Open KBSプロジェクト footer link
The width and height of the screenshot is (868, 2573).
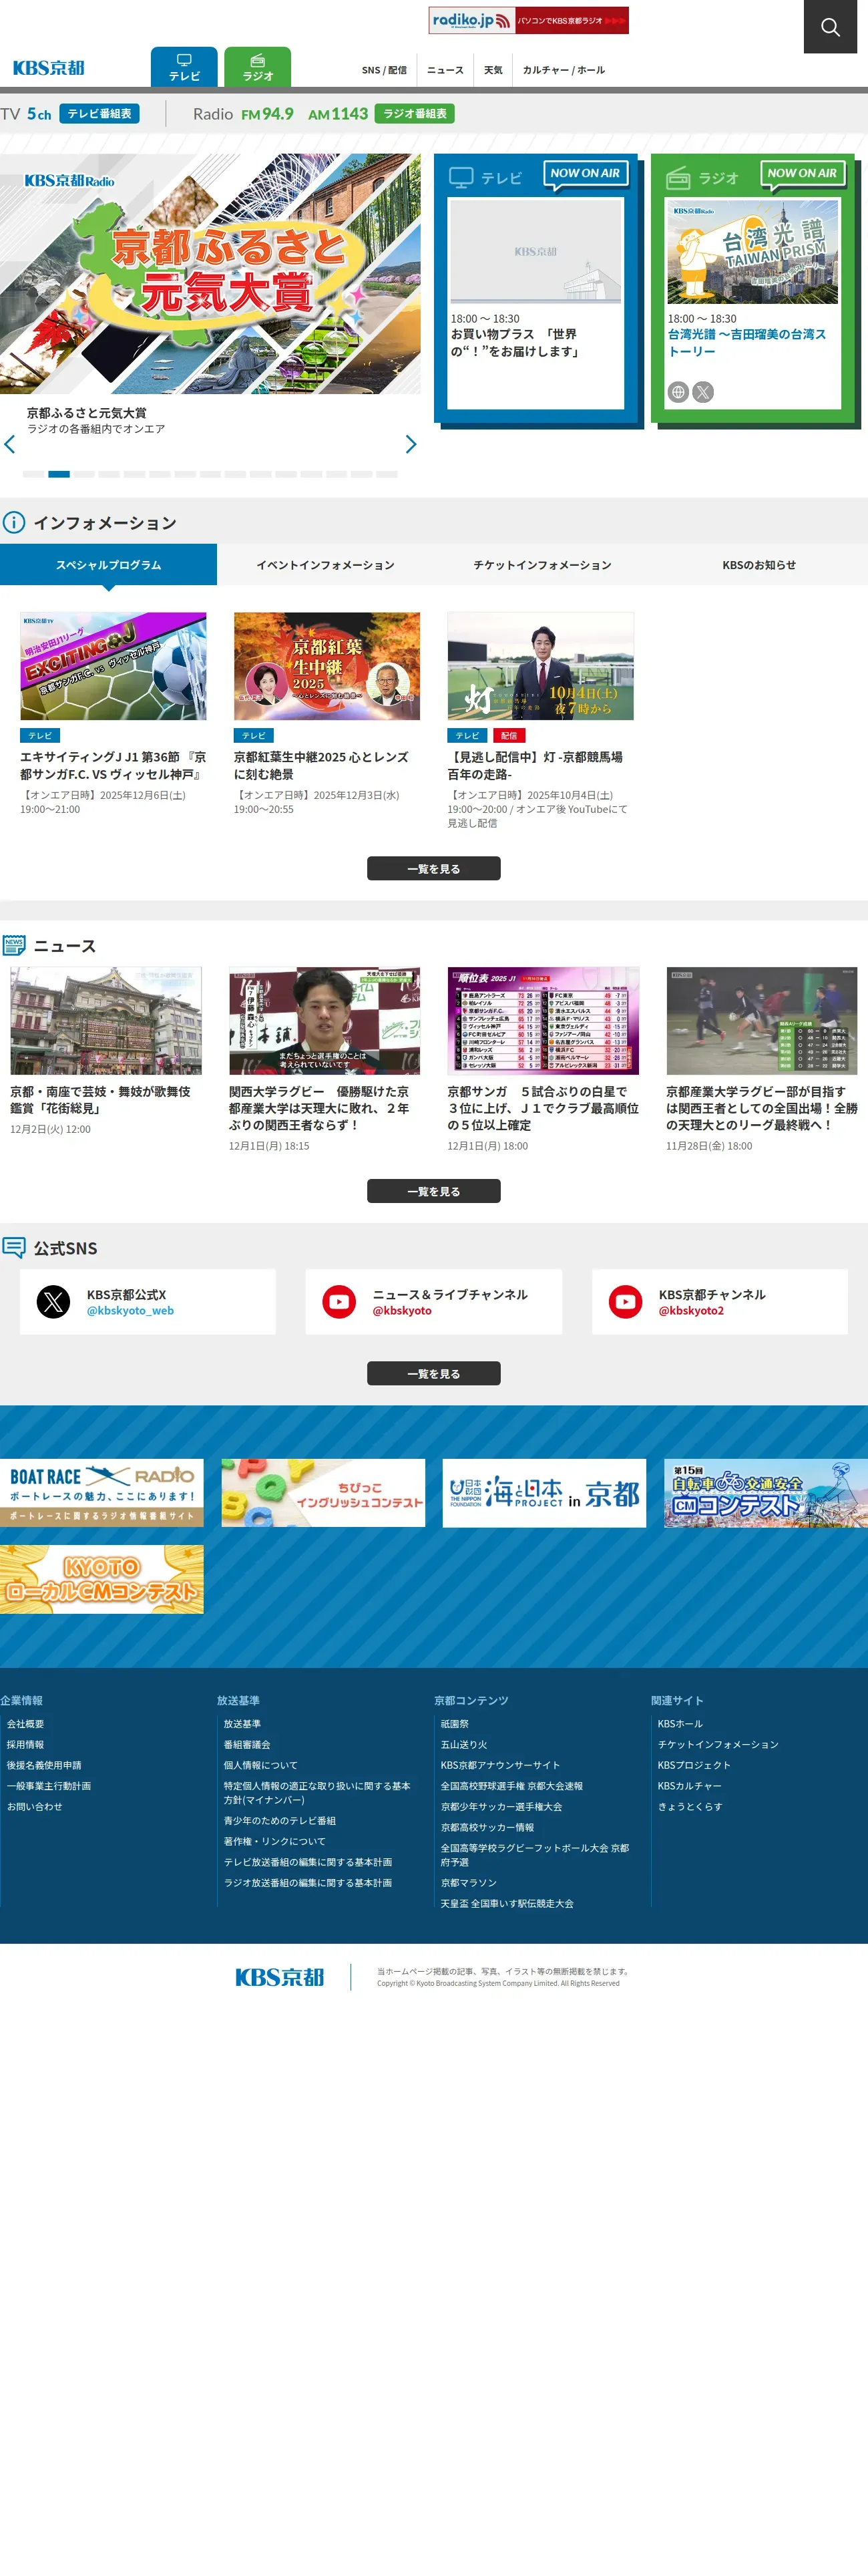click(694, 1766)
